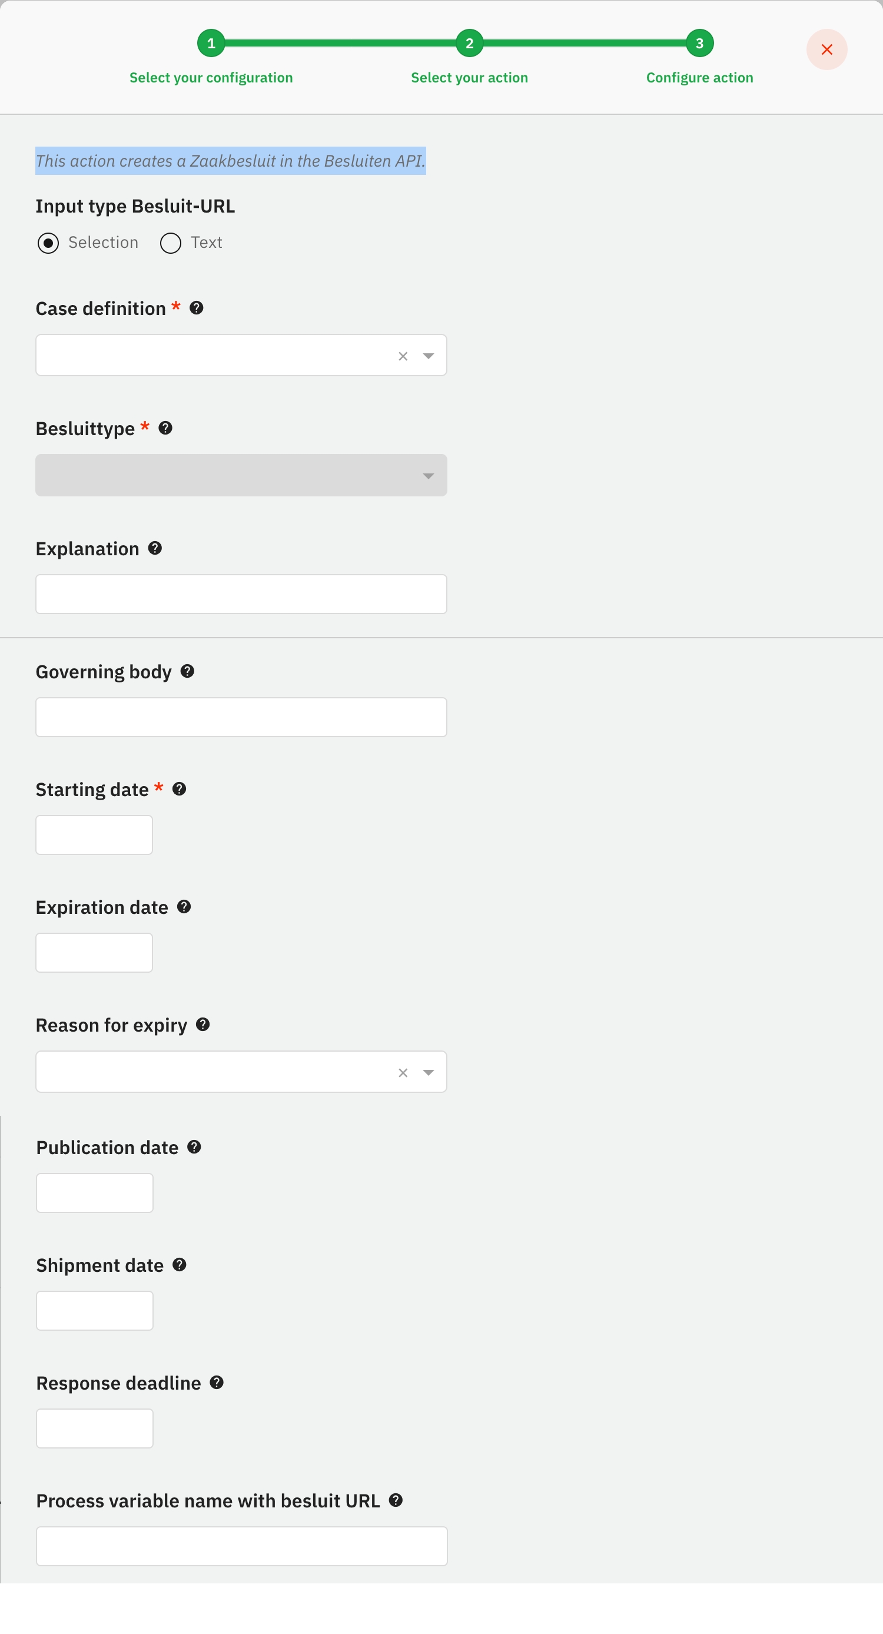The width and height of the screenshot is (883, 1634).
Task: Click the Explanation help icon
Action: click(155, 548)
